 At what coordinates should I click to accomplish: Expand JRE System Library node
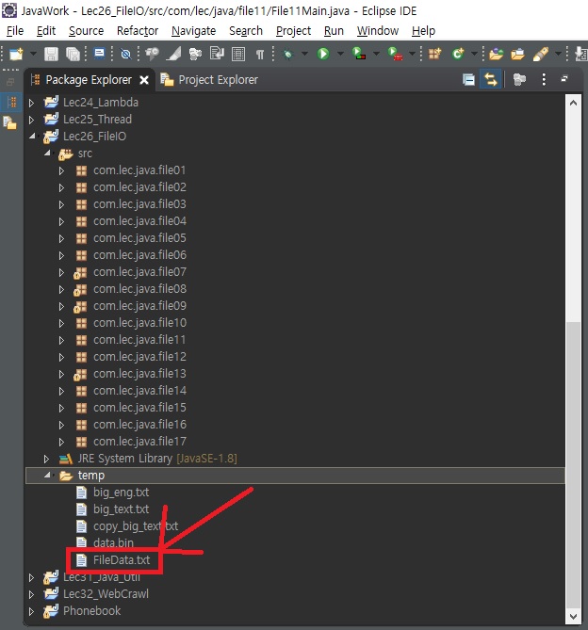pos(46,459)
